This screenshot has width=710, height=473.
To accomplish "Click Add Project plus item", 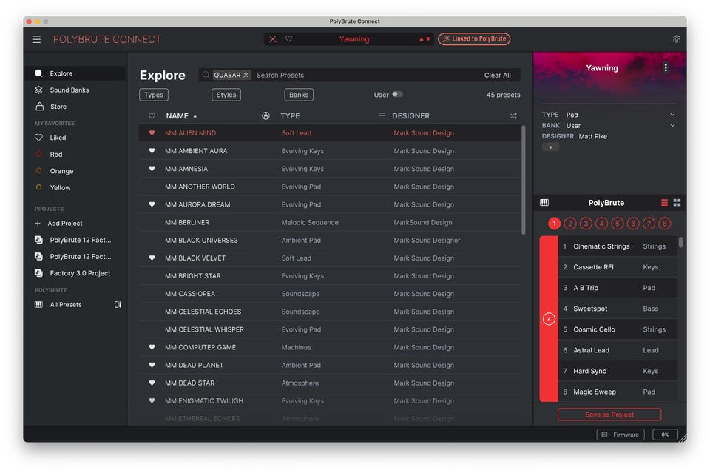I will click(x=59, y=224).
